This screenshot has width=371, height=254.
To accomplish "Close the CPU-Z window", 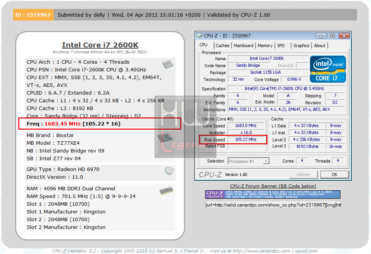I will coord(344,36).
